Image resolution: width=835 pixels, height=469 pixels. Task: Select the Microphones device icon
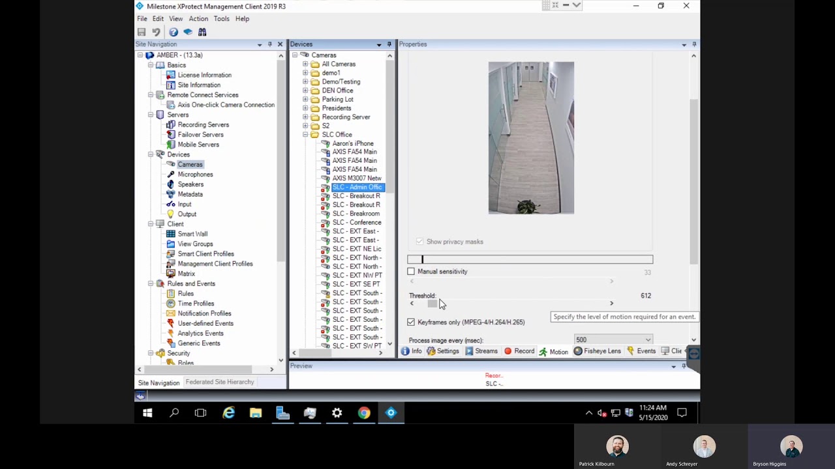coord(171,175)
